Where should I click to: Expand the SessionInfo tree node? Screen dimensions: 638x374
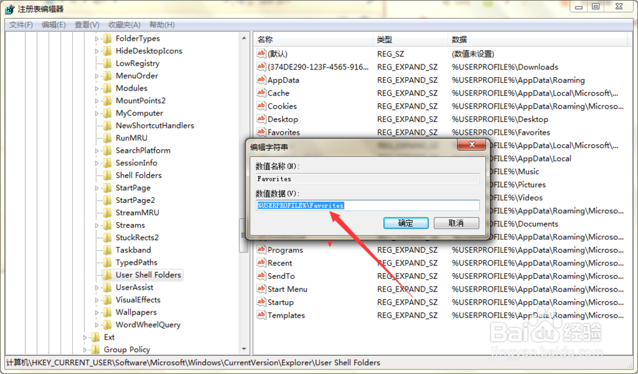coord(96,163)
